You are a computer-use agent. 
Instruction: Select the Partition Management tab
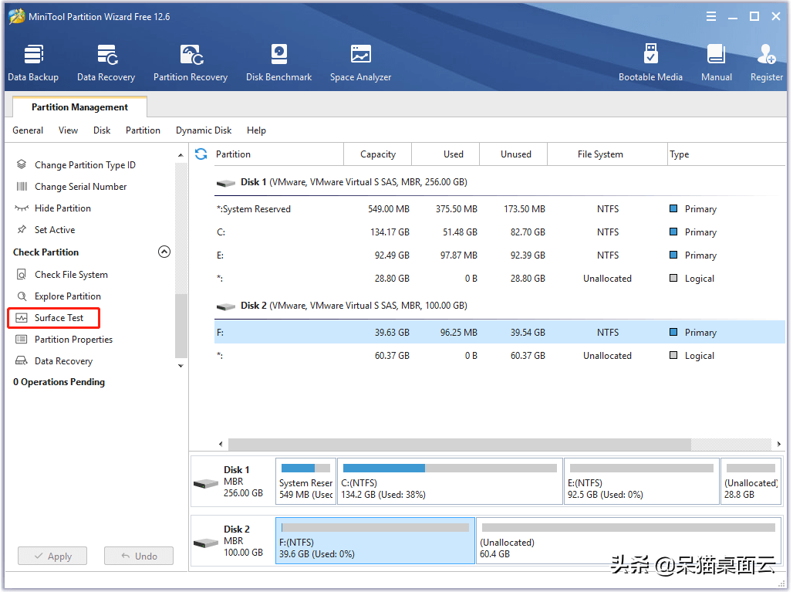point(80,107)
